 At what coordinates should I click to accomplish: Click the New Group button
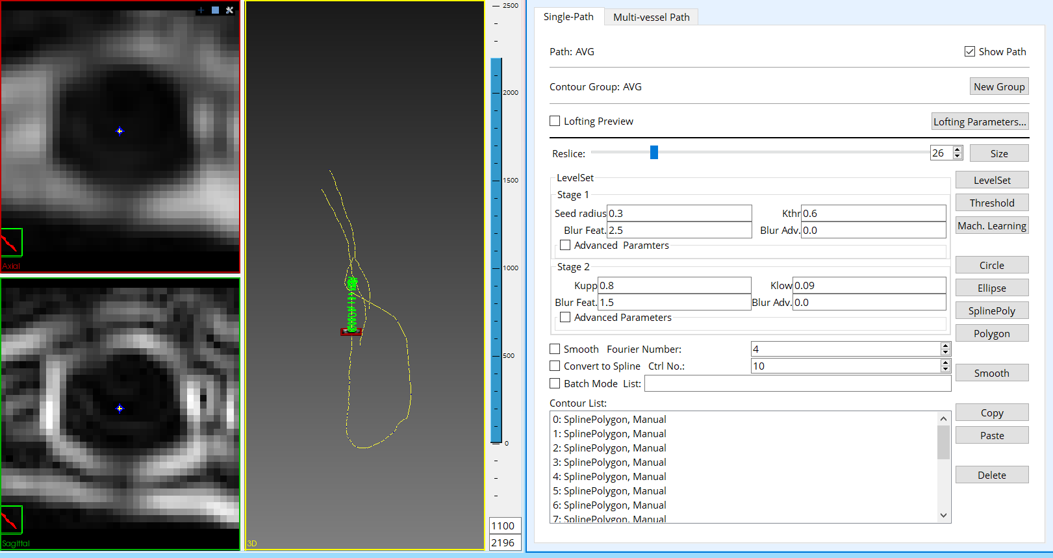point(999,86)
